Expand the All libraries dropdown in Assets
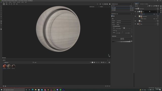 pos(6,62)
